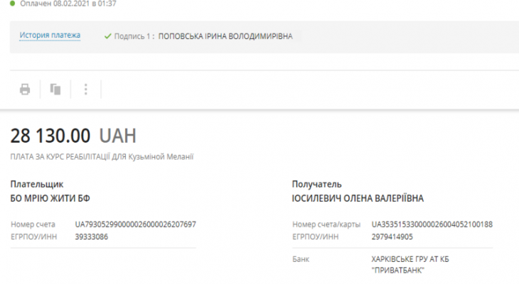Select signer name ПОПОВСЬКА ІРИНА ВОЛОДИМИРІВНА
519x284 pixels.
click(x=225, y=36)
